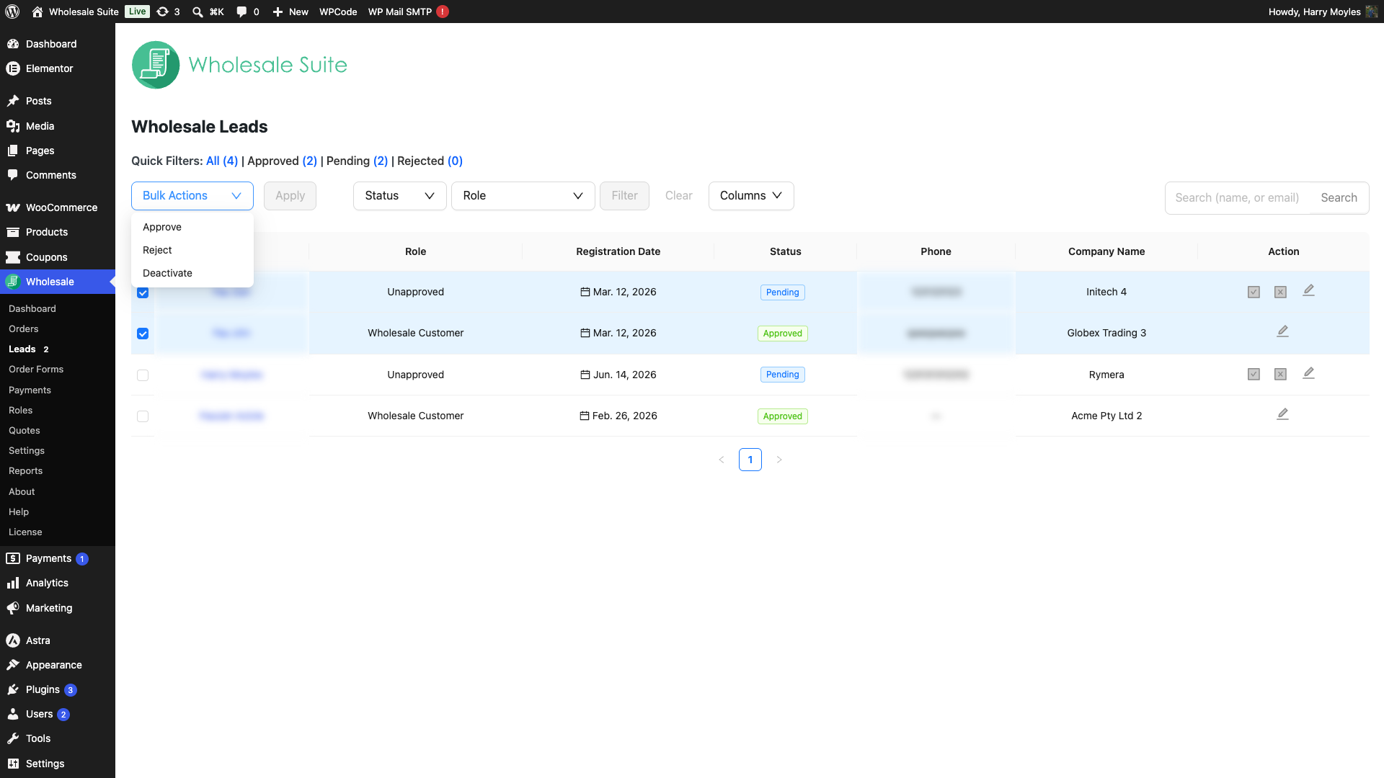Click approve icon for Initech 4 row
This screenshot has width=1384, height=778.
pos(1254,292)
